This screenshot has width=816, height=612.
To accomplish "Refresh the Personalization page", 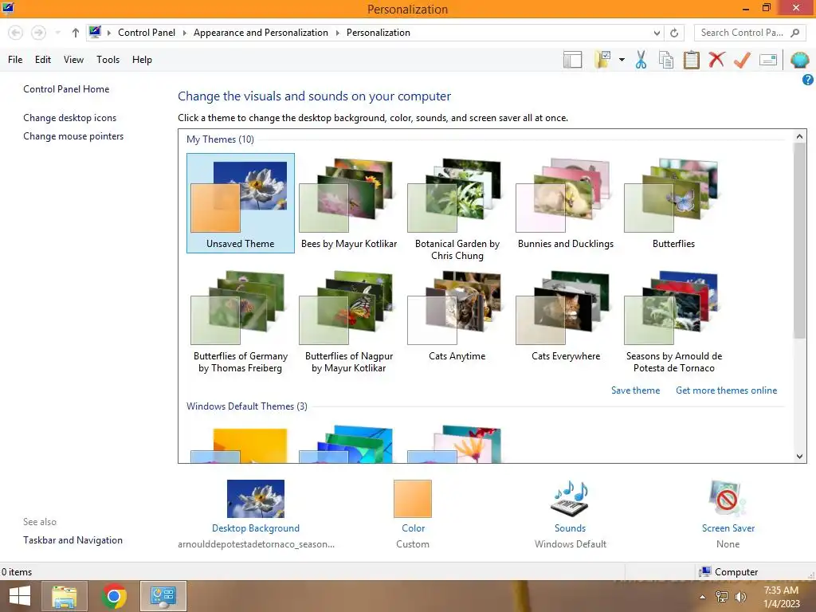I will click(x=674, y=33).
